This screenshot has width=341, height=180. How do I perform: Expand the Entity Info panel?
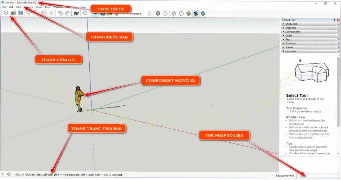click(x=283, y=24)
